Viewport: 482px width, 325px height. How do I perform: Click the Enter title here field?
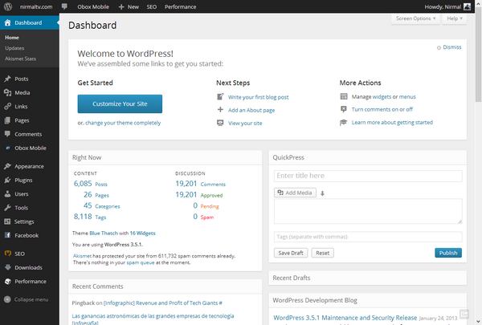368,176
